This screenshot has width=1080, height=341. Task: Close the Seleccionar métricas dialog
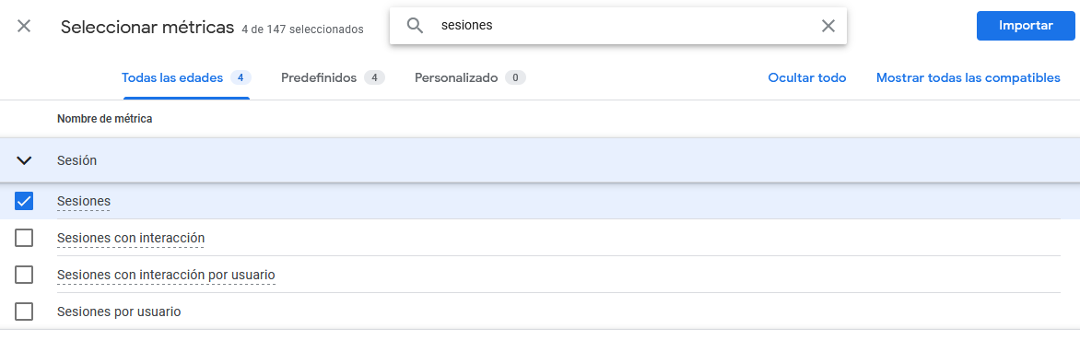pos(24,27)
